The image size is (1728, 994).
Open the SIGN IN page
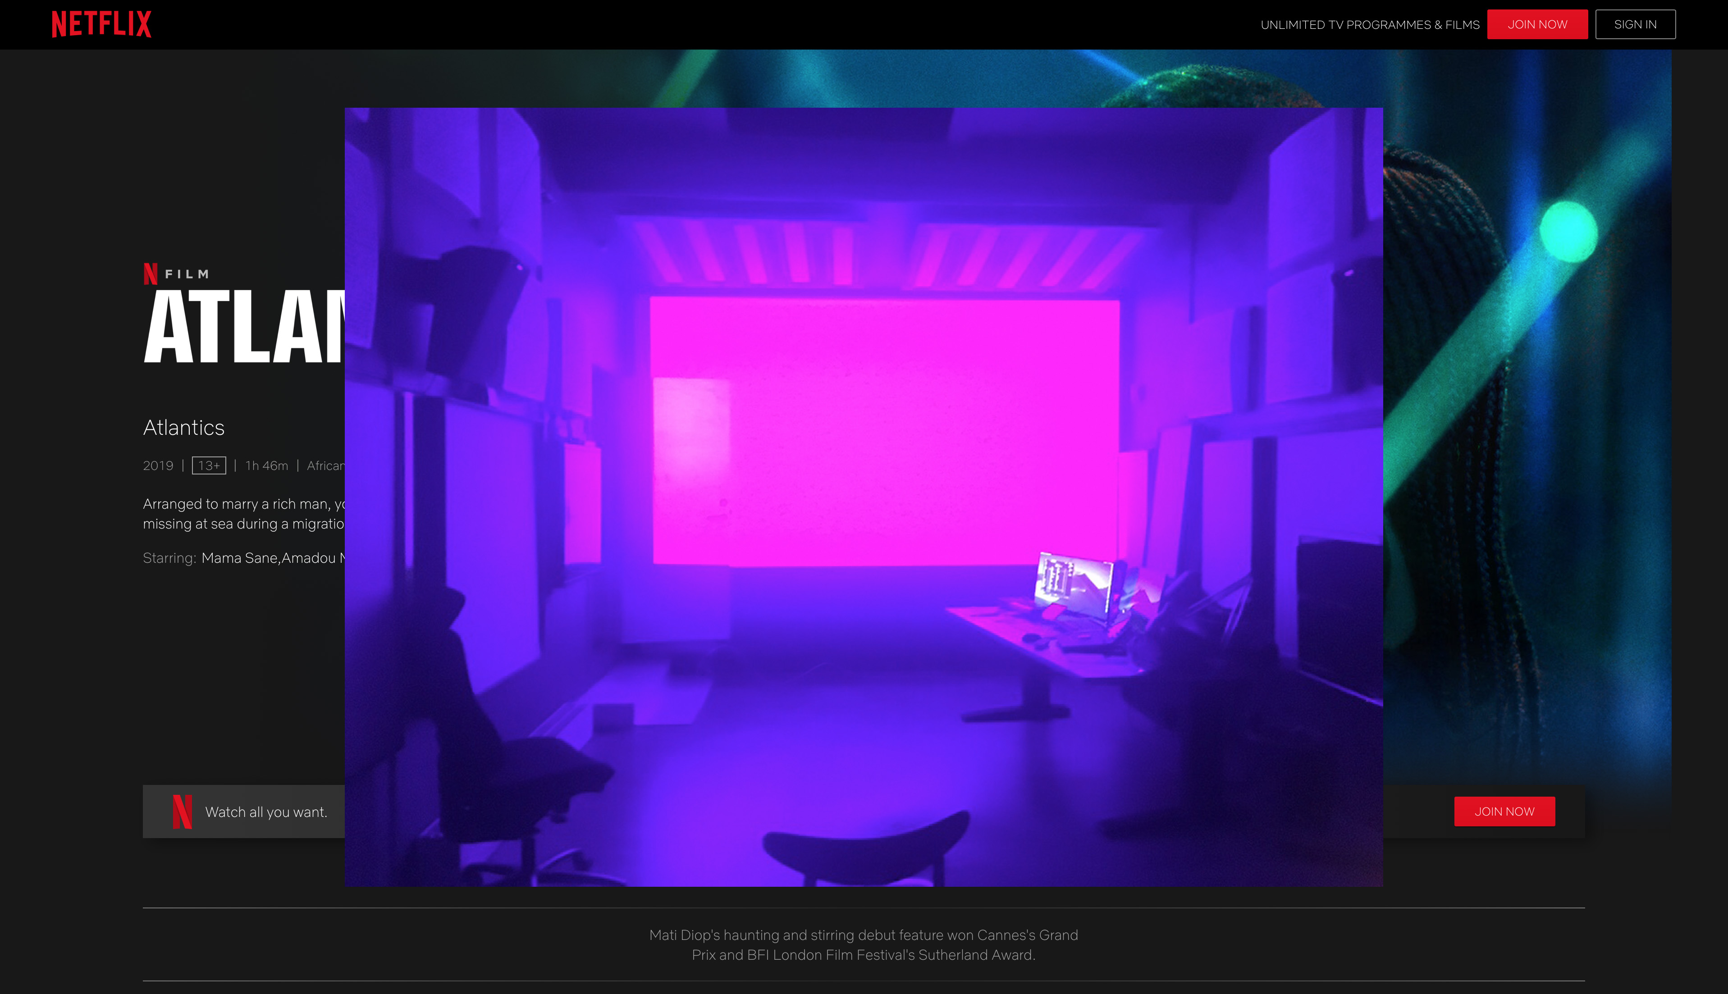1634,25
